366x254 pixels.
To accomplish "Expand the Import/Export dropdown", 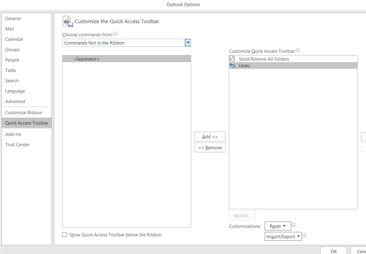I will [x=283, y=236].
